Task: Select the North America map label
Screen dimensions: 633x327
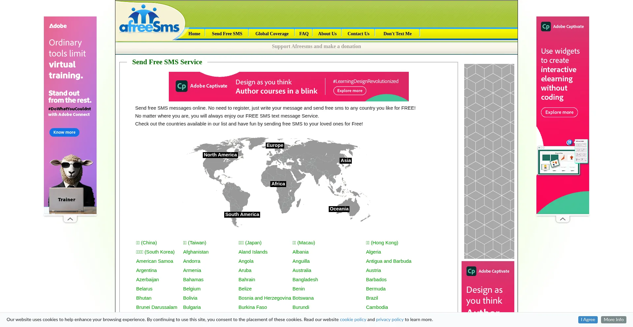Action: [220, 155]
